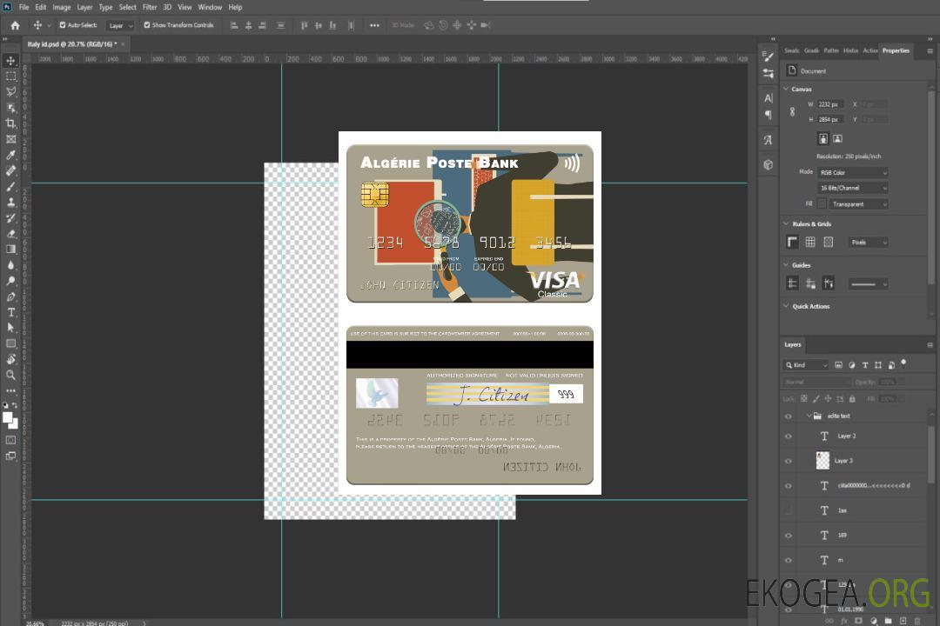
Task: Collapse the Rulers & Grids section
Action: point(786,223)
